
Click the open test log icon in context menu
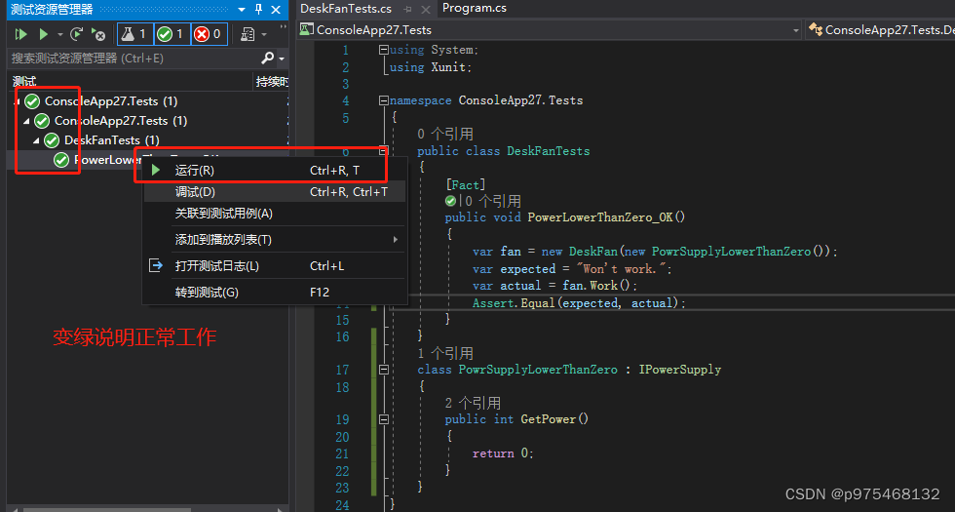157,265
